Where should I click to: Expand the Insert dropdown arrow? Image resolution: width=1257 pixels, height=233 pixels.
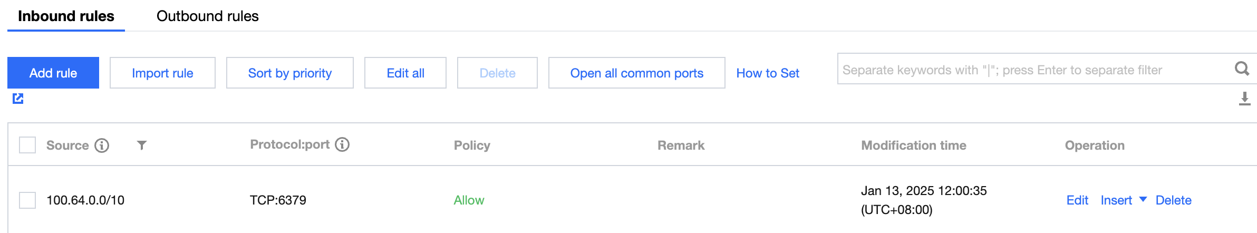tap(1143, 199)
